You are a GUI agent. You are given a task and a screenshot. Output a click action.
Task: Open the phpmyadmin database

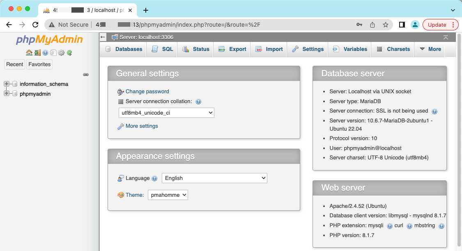(x=35, y=94)
